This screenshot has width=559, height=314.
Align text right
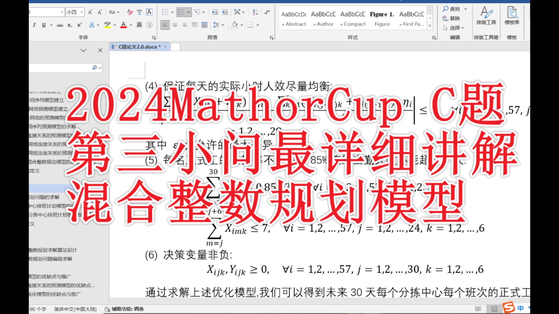[185, 25]
